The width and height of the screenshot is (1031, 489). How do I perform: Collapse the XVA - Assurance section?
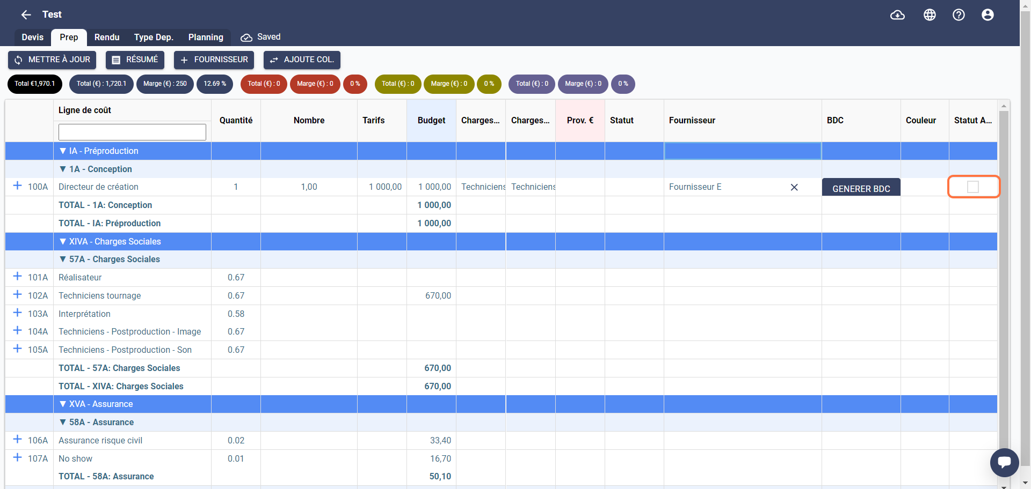(63, 404)
